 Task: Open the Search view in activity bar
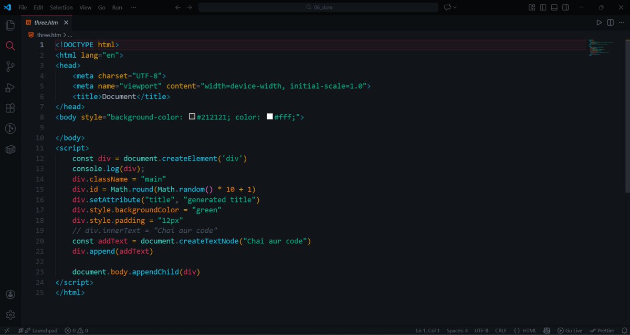[x=10, y=46]
